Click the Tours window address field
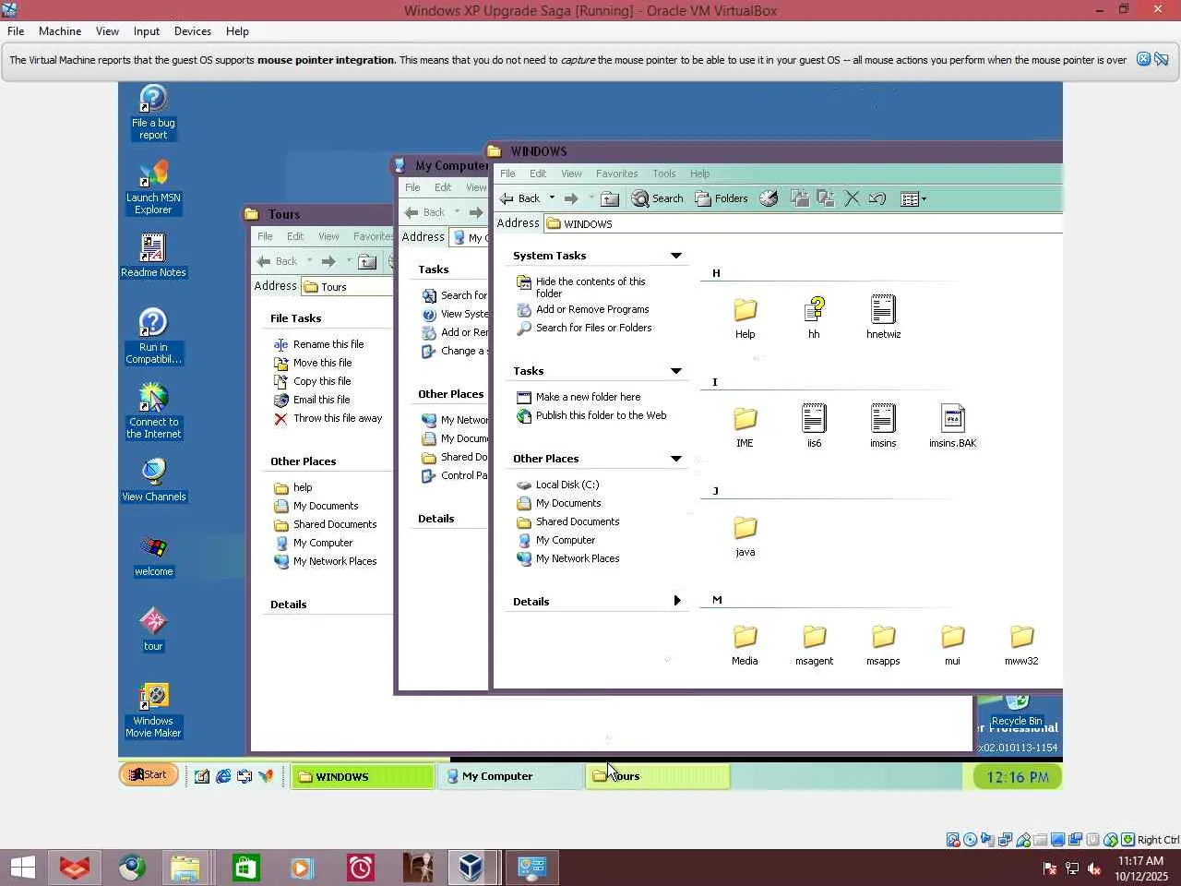Viewport: 1181px width, 886px height. pyautogui.click(x=348, y=286)
